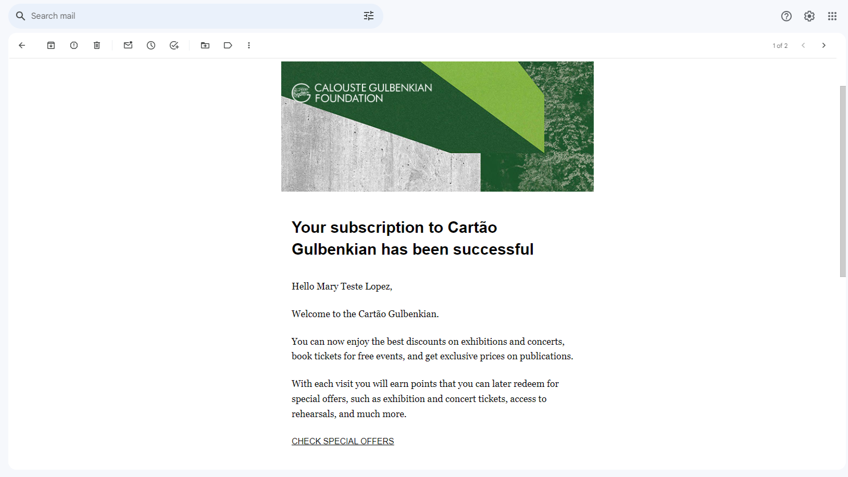Delete this email with the trash icon
The image size is (848, 477).
click(97, 45)
